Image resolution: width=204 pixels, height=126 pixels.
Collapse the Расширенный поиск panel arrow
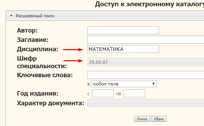click(x=11, y=16)
